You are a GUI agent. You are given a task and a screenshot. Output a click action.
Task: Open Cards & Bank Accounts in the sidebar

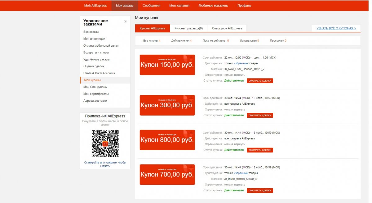(x=99, y=73)
